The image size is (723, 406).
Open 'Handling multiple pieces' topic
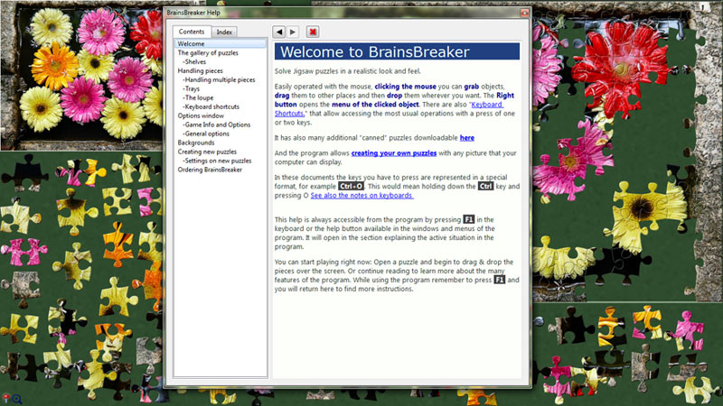[x=220, y=79]
